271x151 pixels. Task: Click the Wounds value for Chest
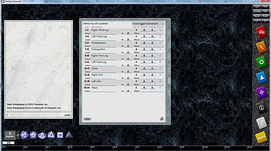144,68
